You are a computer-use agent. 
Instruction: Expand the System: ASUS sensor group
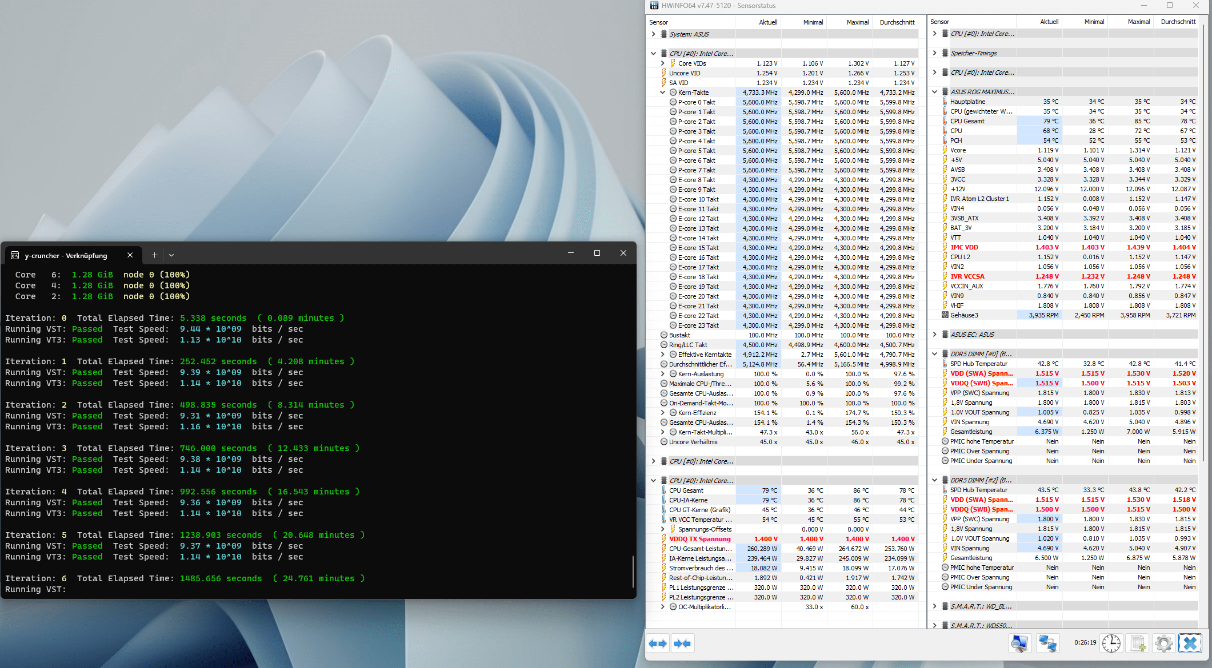(653, 34)
